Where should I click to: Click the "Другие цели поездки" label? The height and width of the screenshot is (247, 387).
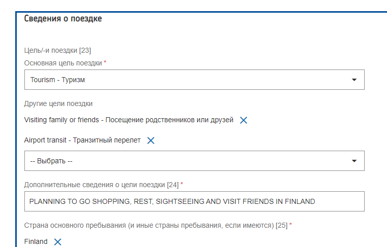[x=58, y=103]
